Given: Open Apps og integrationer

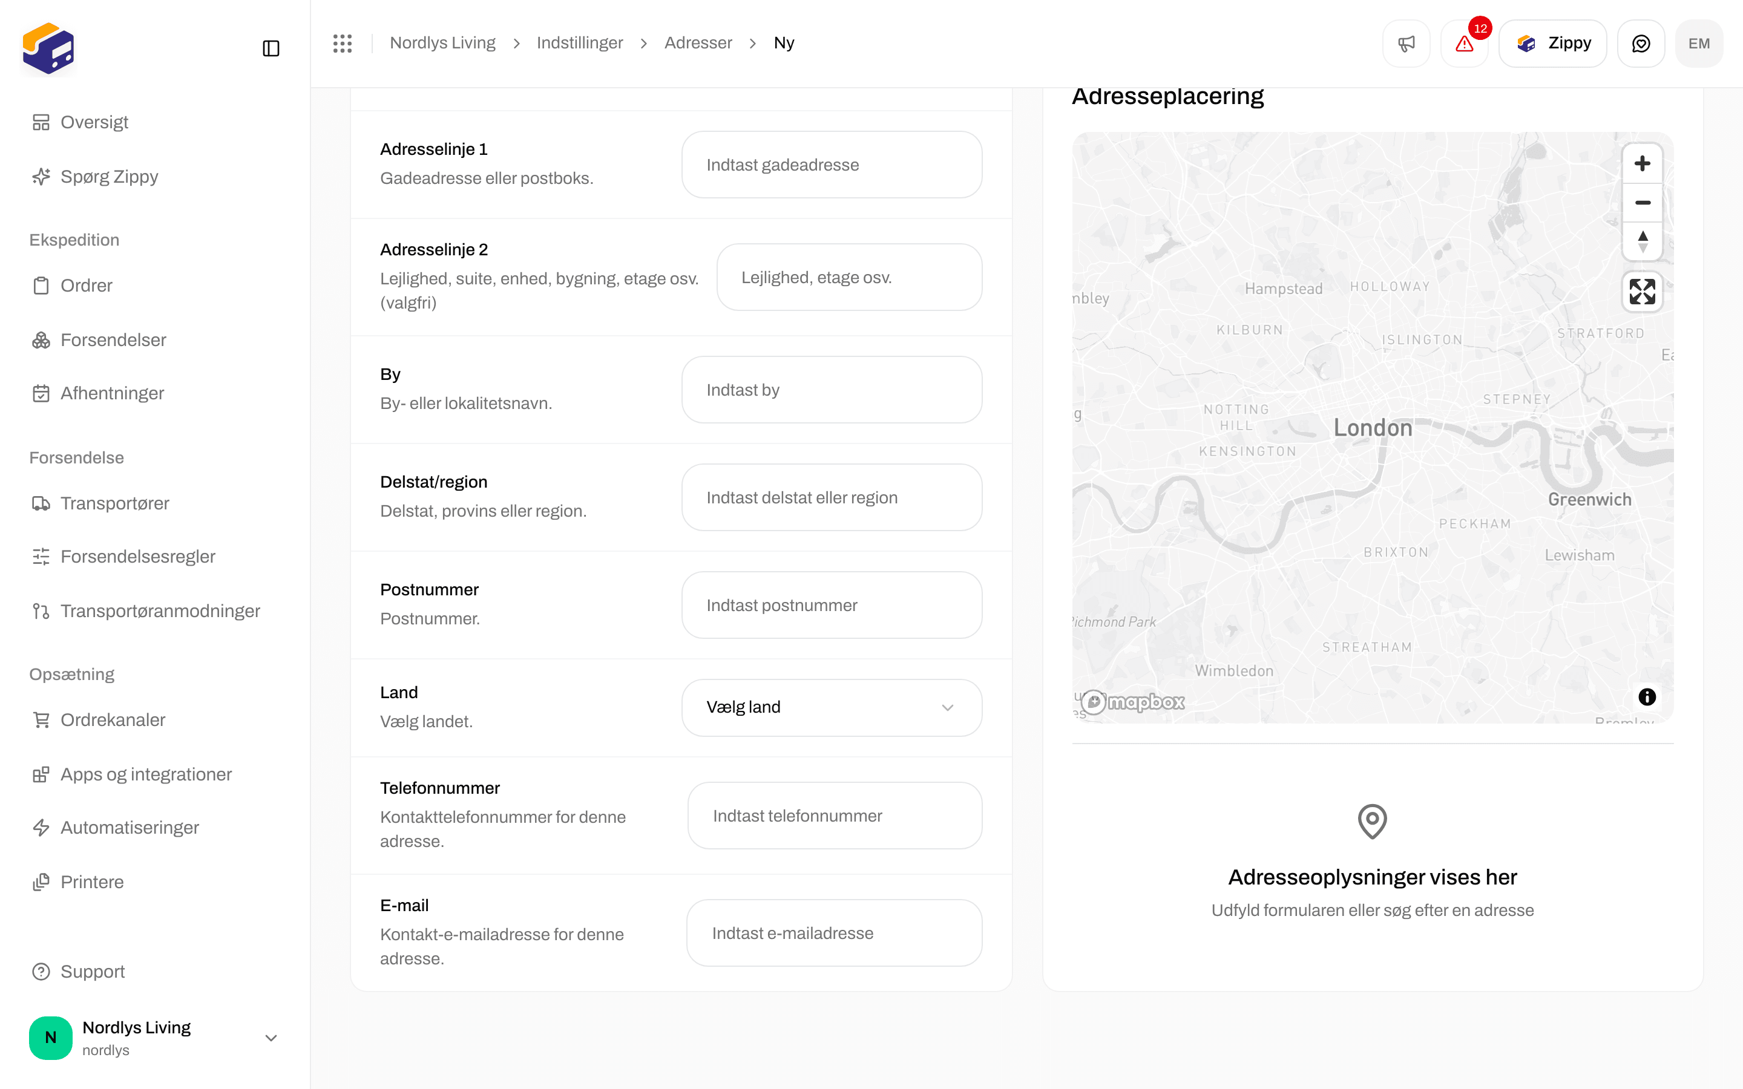Looking at the screenshot, I should click(155, 774).
